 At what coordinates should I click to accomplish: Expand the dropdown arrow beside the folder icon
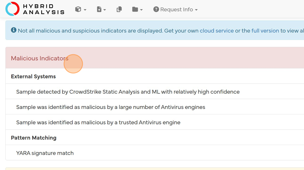pos(141,10)
